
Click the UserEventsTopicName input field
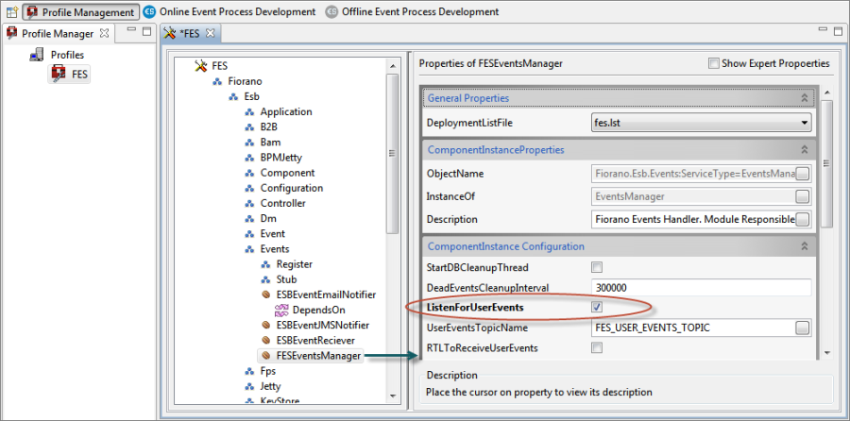[x=693, y=328]
